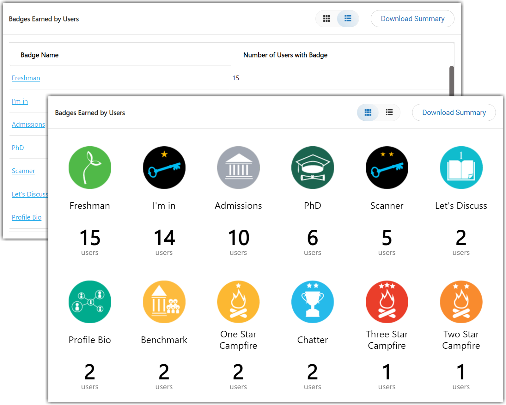
Task: Open the Admissions link in the table
Action: [x=28, y=124]
